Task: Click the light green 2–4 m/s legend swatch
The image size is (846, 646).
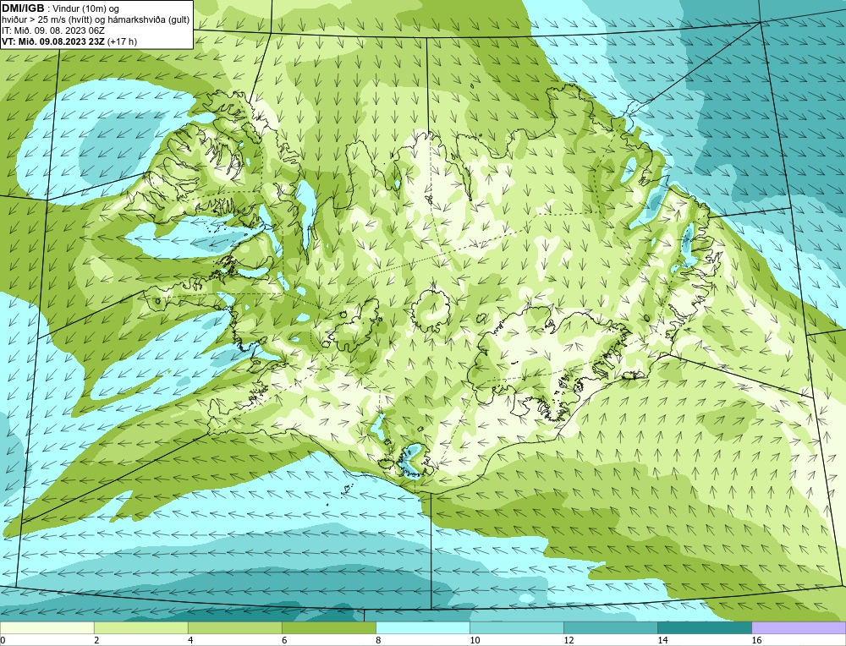Action: [x=140, y=627]
